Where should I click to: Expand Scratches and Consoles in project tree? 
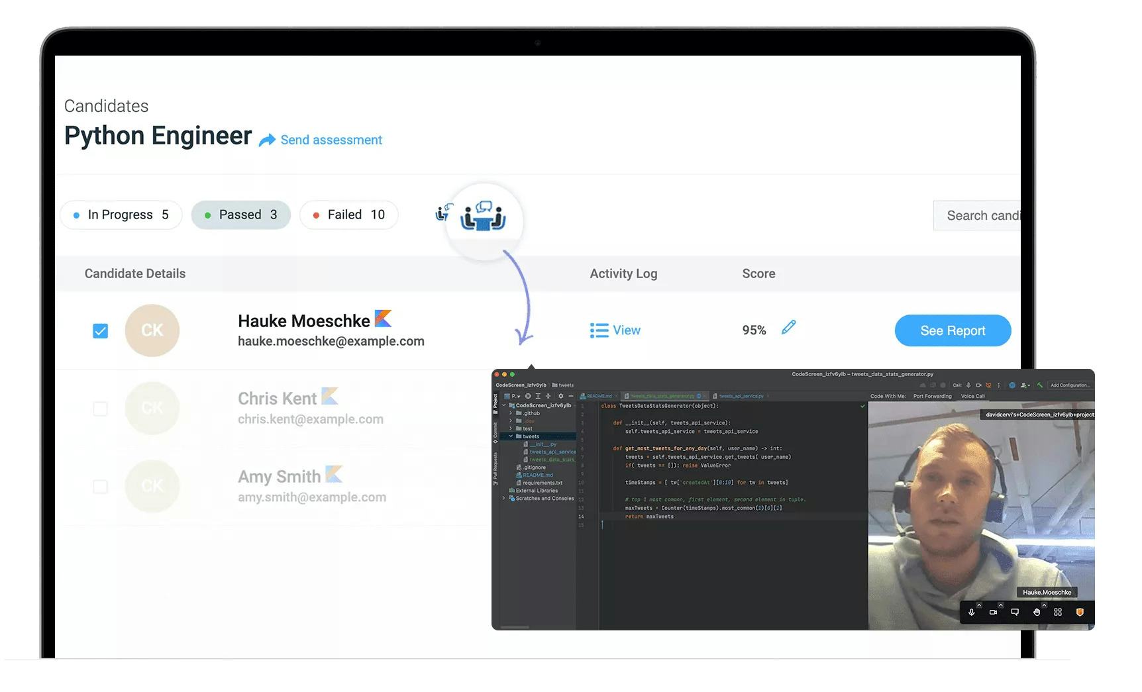503,498
